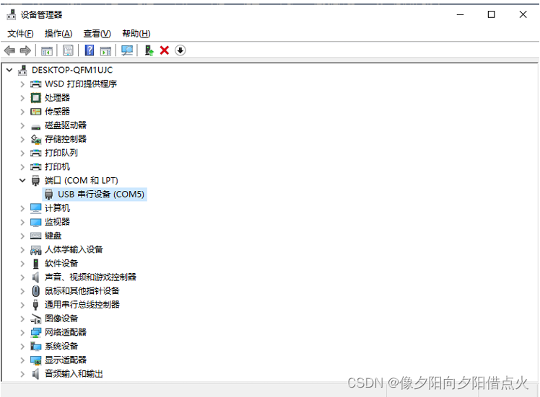
Task: Click the USB plug icon beside 通用串行总线控制器
Action: click(35, 305)
